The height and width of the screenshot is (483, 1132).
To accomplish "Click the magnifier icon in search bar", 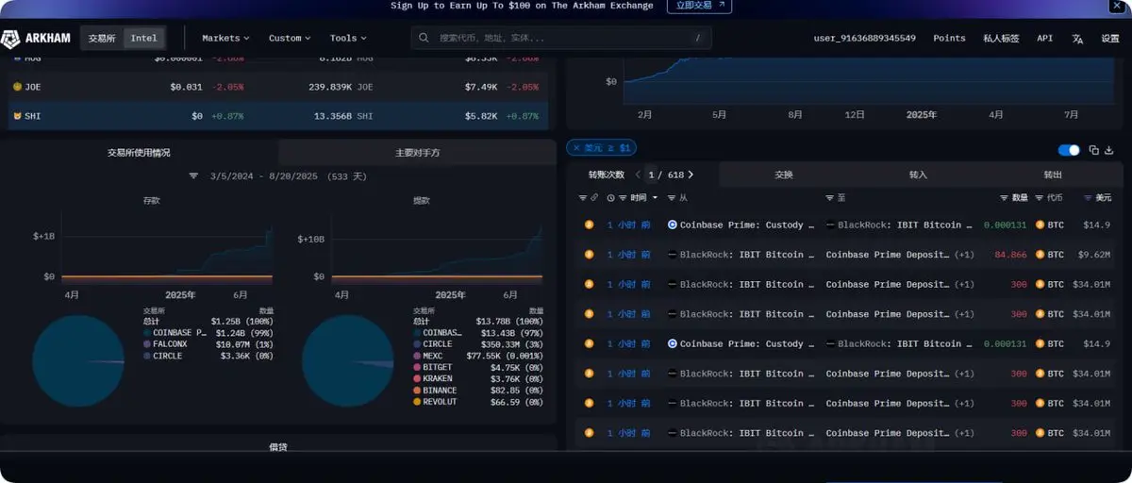I will click(425, 38).
